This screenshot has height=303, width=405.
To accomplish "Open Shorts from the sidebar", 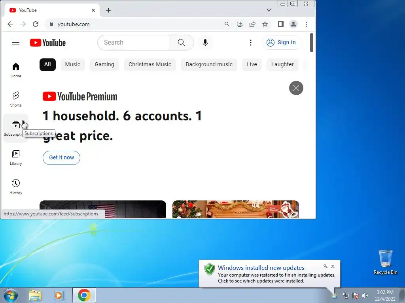I will coord(16,99).
